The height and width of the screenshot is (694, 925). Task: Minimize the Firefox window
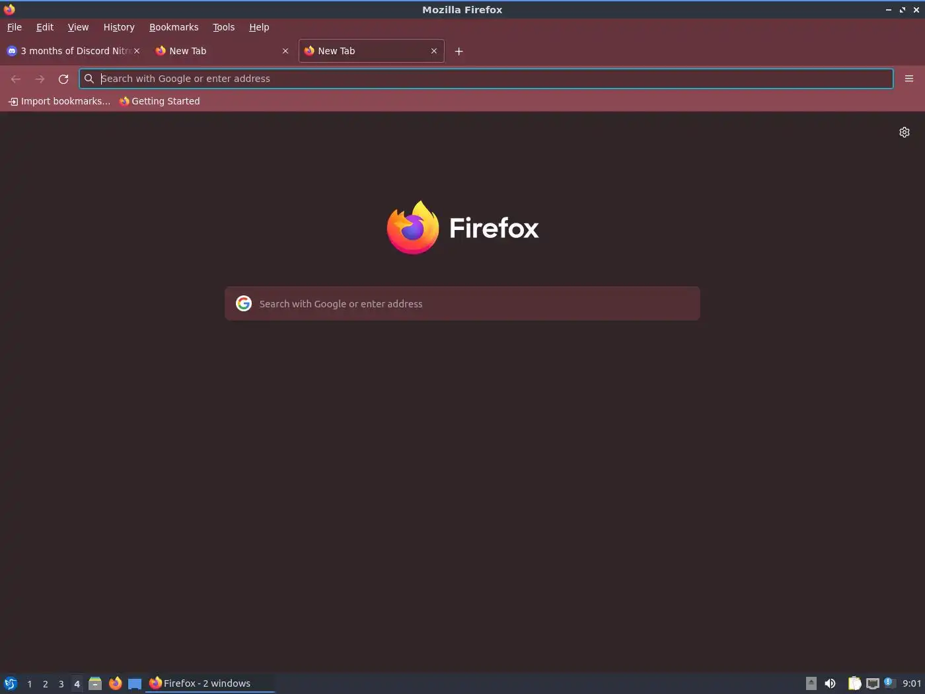tap(889, 10)
